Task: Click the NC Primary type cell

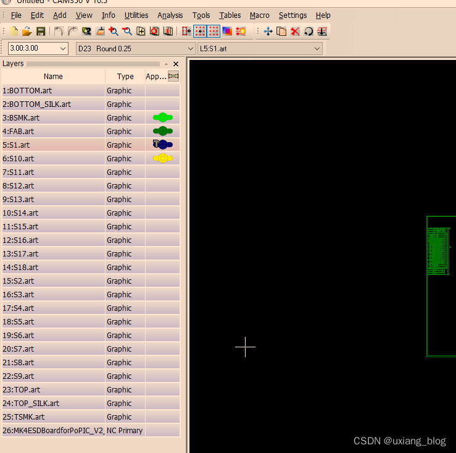Action: (125, 430)
